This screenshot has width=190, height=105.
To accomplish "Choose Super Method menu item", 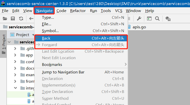I will pos(81,98).
